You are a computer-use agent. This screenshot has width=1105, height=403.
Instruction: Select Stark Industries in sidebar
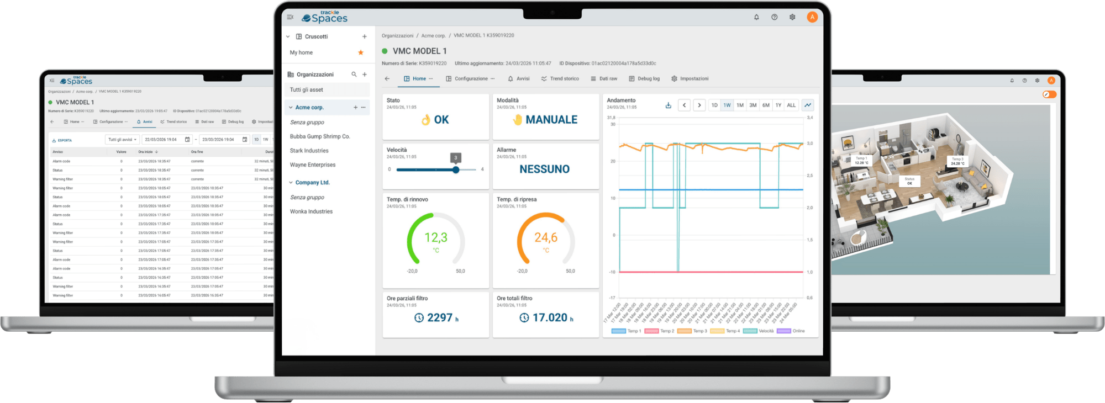click(x=309, y=150)
